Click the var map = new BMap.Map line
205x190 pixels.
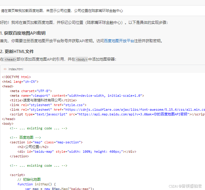pyautogui.click(x=60, y=189)
